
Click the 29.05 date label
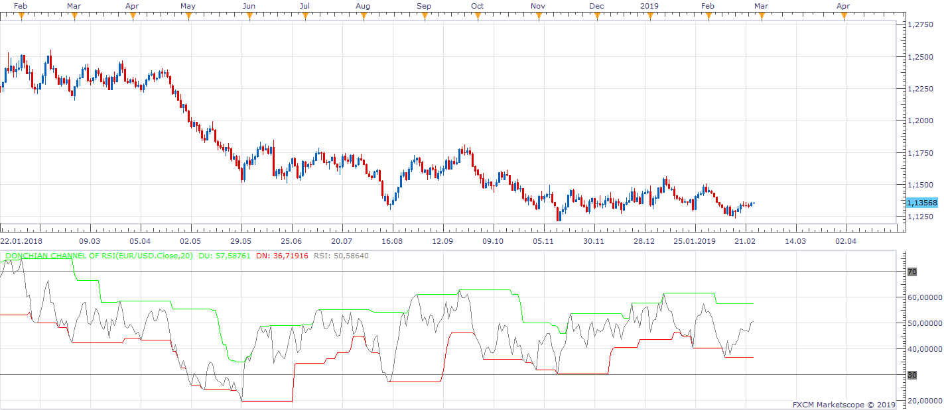pos(241,241)
